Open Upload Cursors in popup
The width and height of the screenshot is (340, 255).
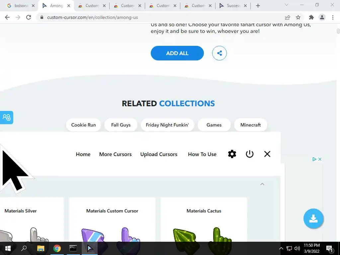click(159, 154)
